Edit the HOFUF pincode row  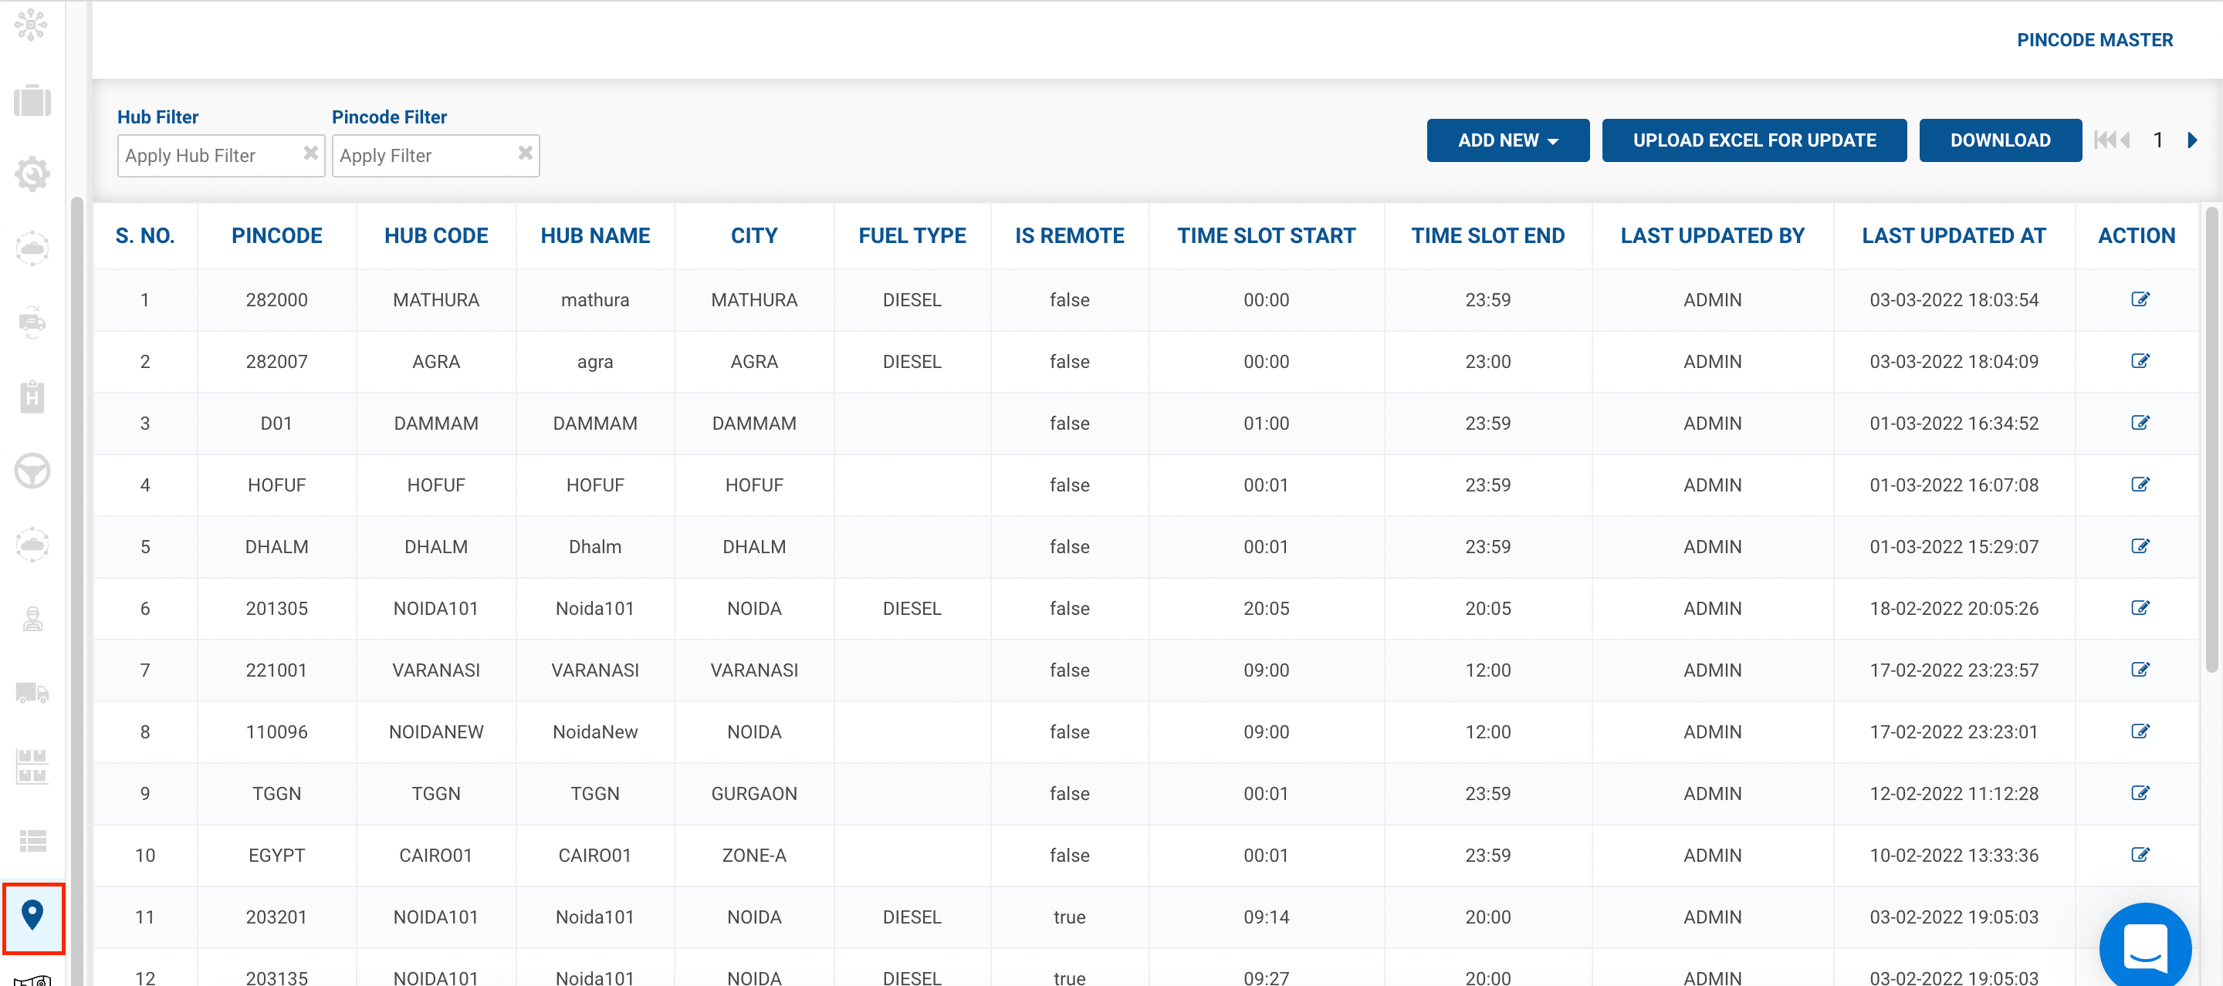point(2140,485)
